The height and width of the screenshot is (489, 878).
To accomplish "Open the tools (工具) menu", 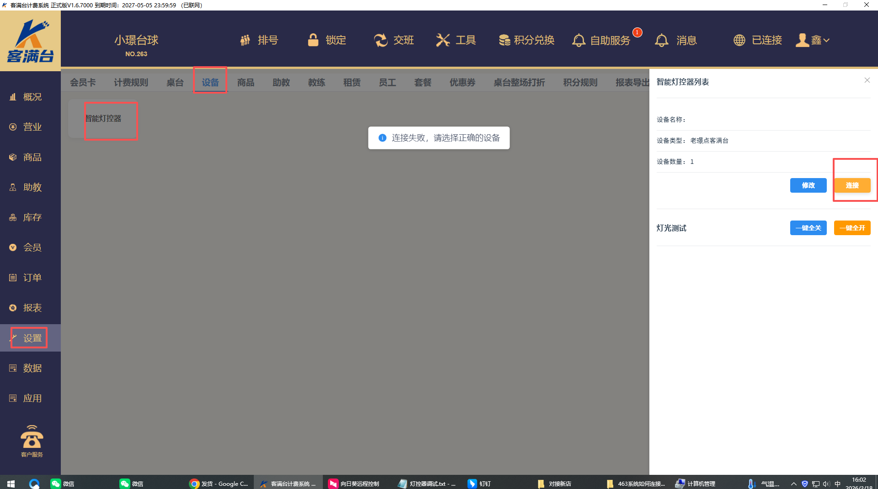I will point(456,40).
